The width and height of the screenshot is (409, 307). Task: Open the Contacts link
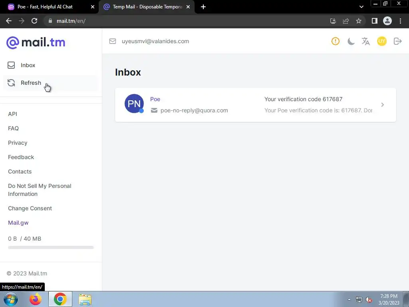20,171
